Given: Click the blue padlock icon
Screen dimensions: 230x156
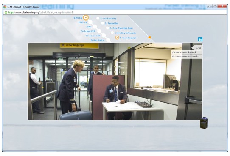Looking at the screenshot, I should tap(200, 39).
